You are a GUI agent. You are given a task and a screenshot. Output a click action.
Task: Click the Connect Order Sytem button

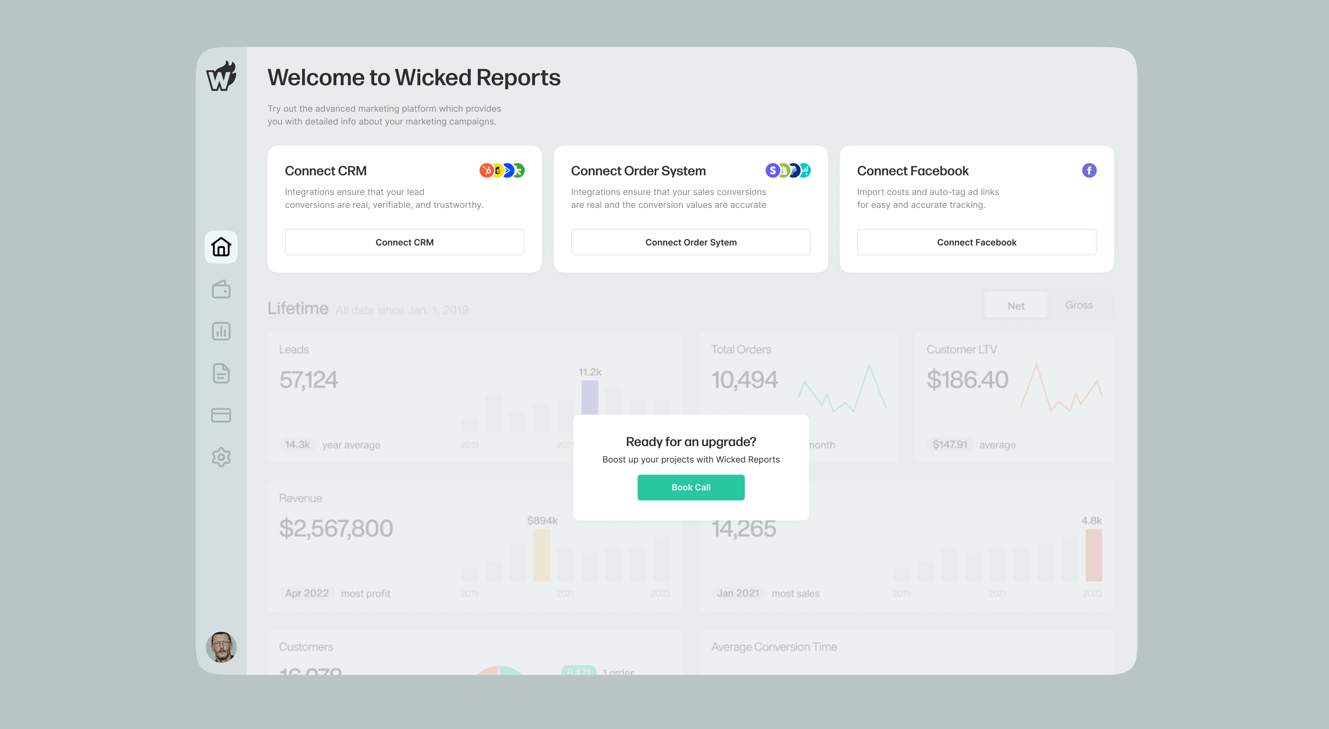pyautogui.click(x=691, y=242)
